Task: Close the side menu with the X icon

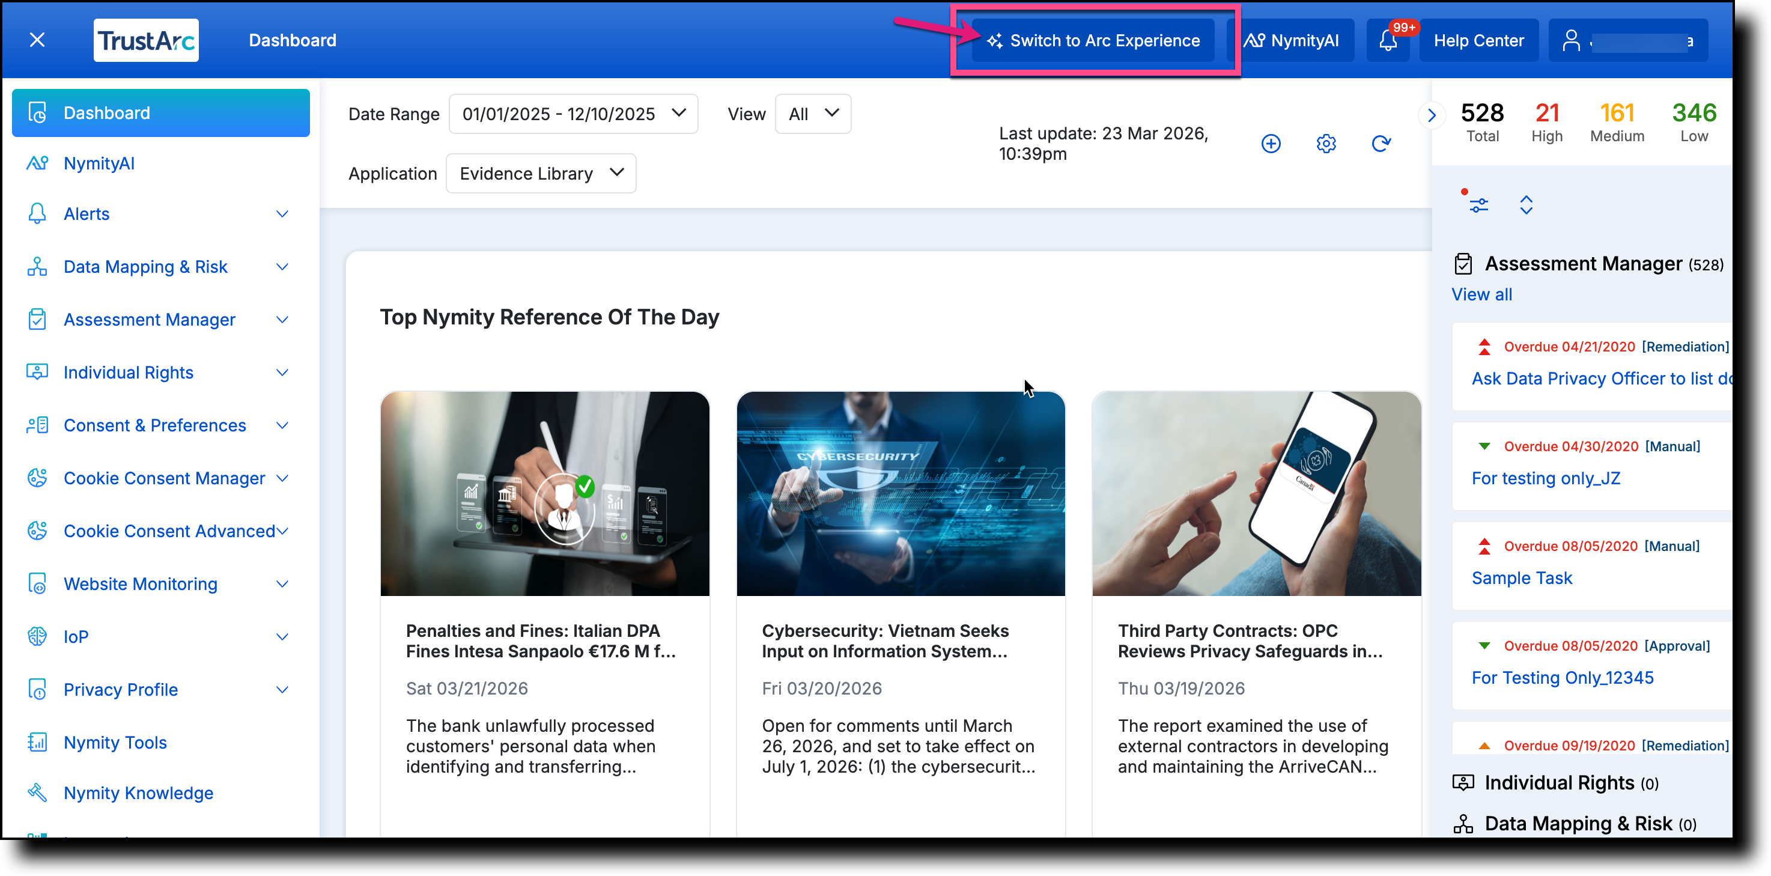Action: tap(38, 40)
